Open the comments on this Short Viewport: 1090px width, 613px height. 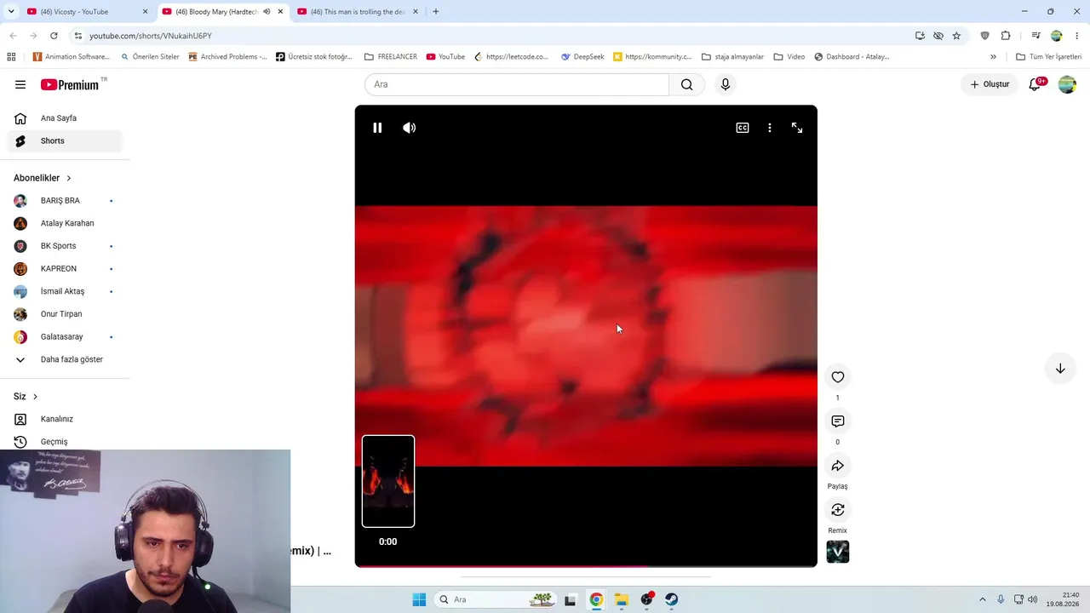838,421
